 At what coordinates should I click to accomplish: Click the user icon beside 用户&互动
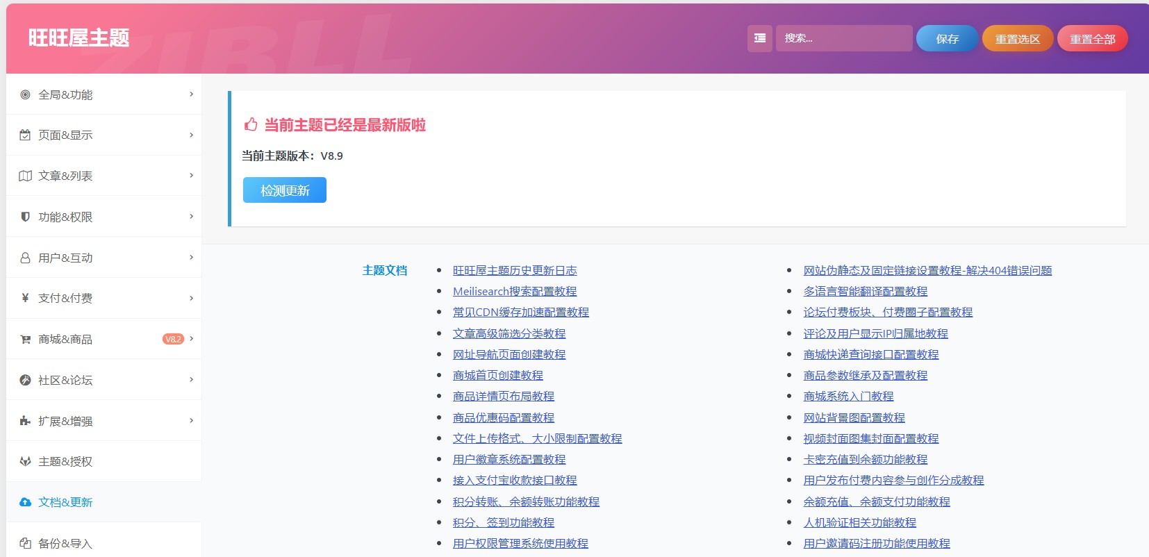pos(25,258)
